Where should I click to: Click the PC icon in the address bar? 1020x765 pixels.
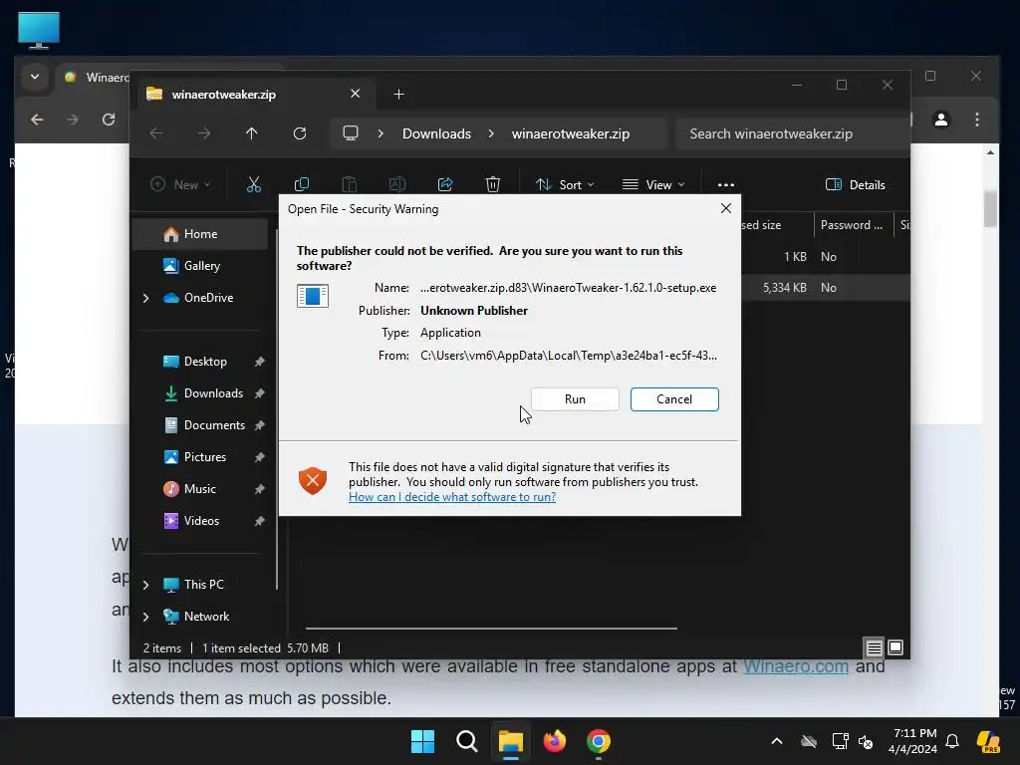[351, 133]
